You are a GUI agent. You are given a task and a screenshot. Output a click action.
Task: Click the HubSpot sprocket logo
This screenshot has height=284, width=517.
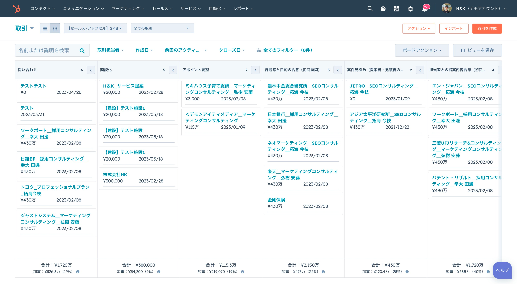(x=17, y=9)
